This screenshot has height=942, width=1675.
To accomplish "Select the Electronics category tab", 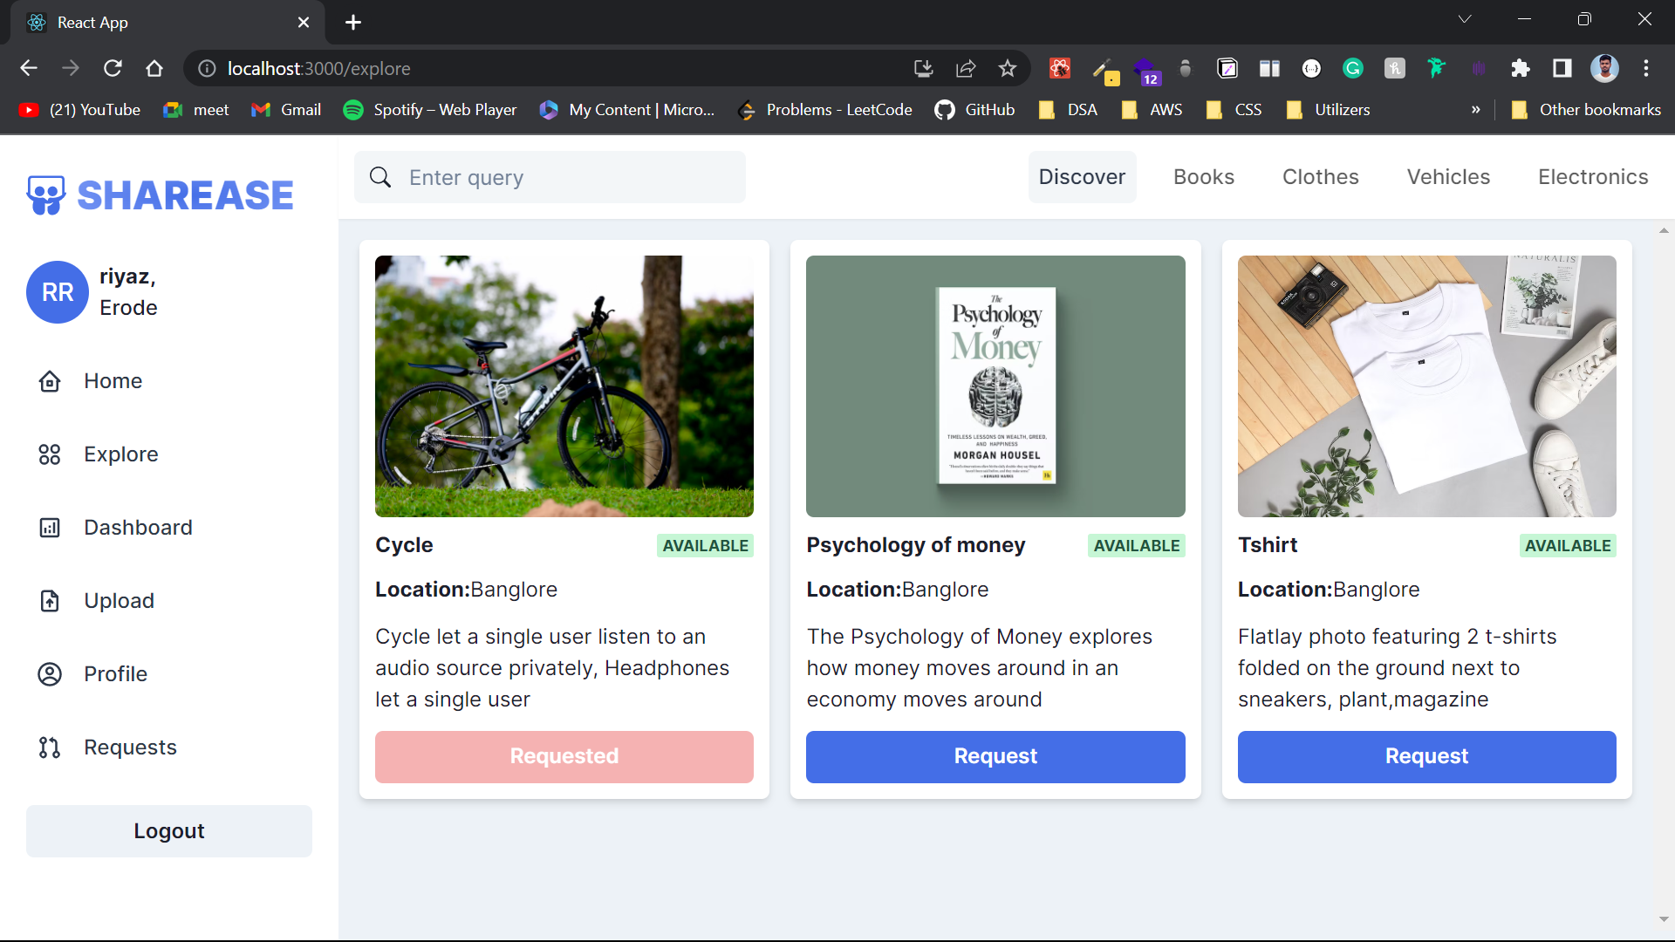I will [x=1593, y=177].
